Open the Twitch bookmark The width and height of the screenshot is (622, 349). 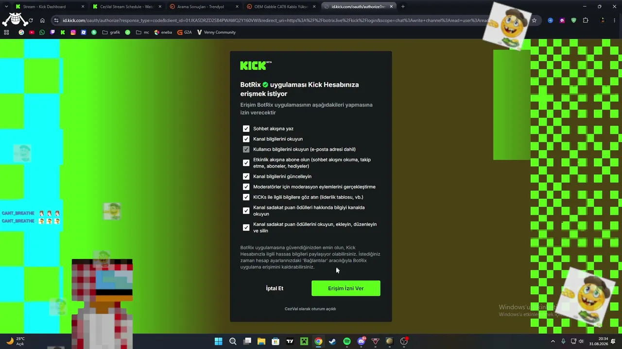coord(52,32)
